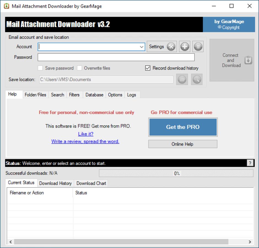This screenshot has height=248, width=259.
Task: Open the Download History tab
Action: pos(55,183)
